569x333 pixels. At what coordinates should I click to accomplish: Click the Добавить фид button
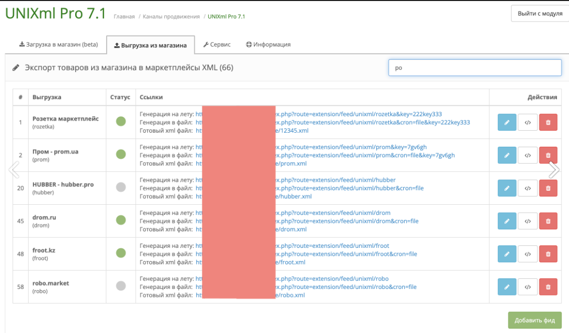(534, 320)
